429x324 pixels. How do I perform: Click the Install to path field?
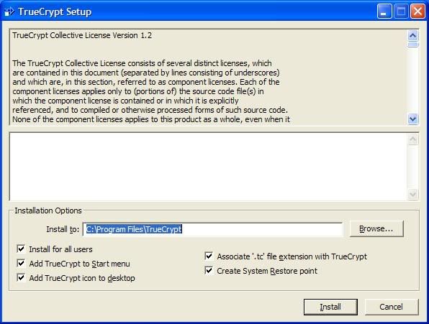tap(212, 229)
